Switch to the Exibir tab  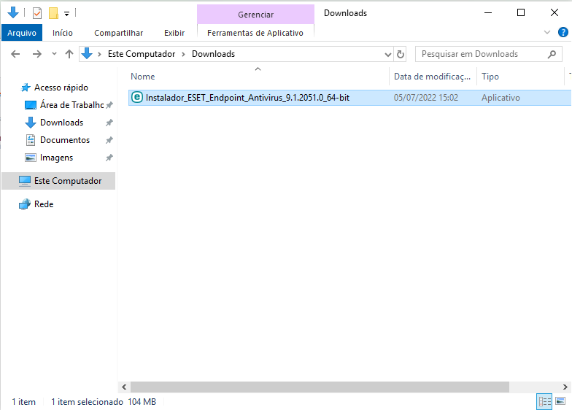coord(174,33)
